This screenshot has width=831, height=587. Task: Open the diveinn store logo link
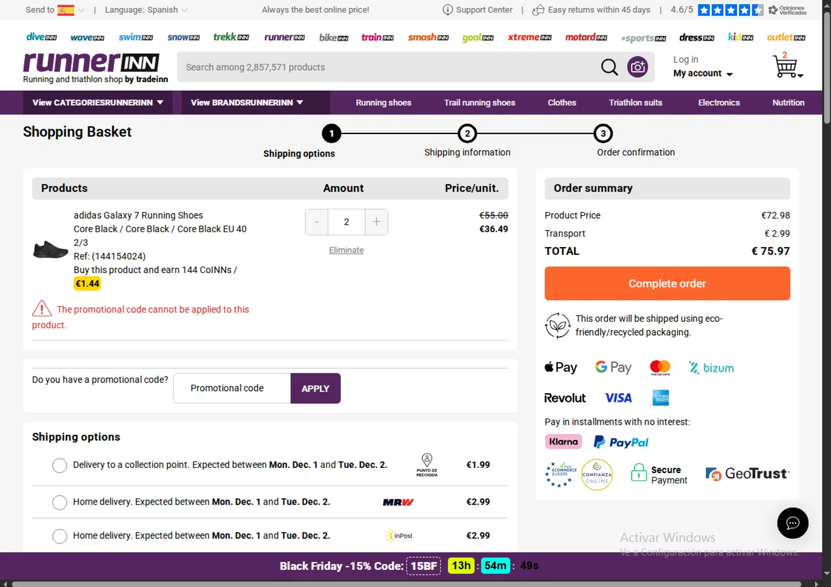pos(42,37)
